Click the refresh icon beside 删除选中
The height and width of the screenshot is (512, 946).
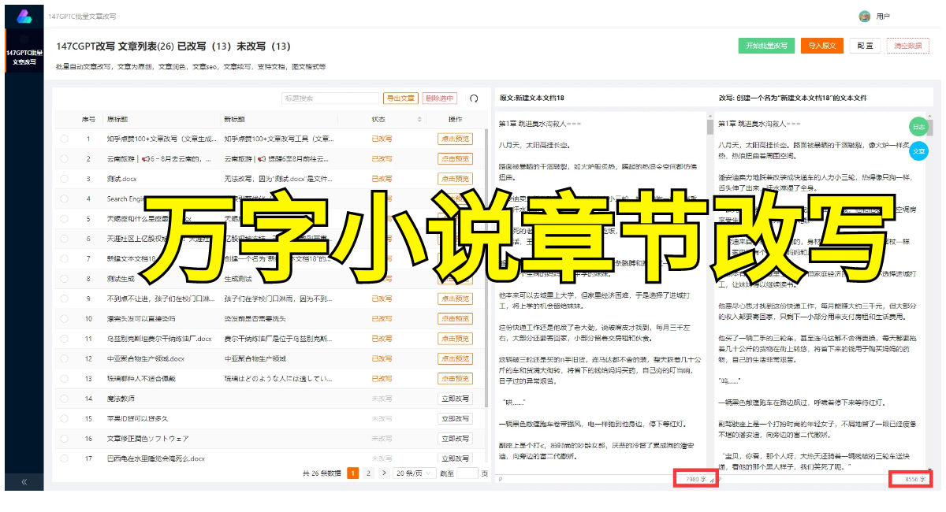coord(474,98)
